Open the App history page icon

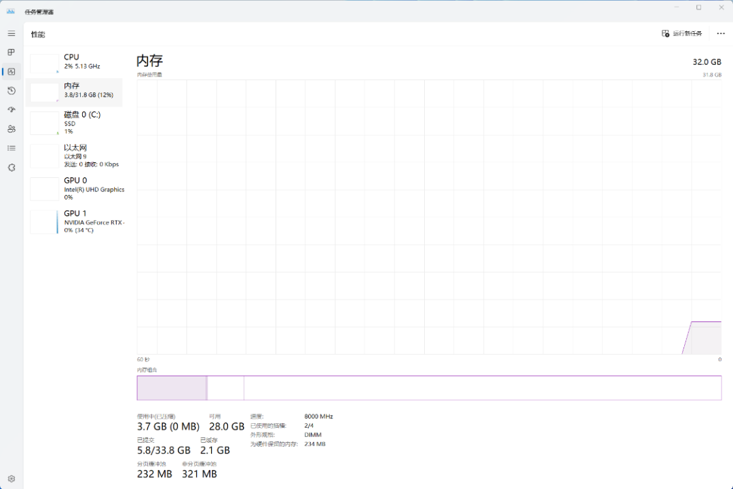pyautogui.click(x=12, y=91)
